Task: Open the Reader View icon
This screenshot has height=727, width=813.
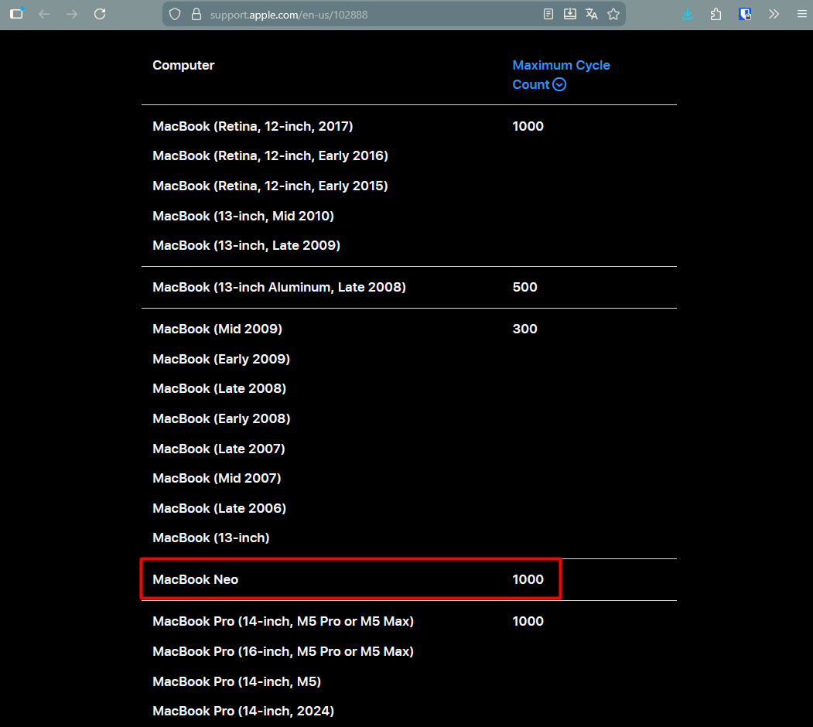Action: click(x=548, y=13)
